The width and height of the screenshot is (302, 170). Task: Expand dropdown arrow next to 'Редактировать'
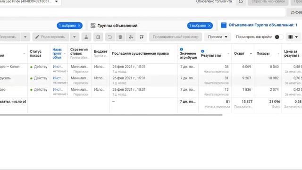tap(75, 37)
